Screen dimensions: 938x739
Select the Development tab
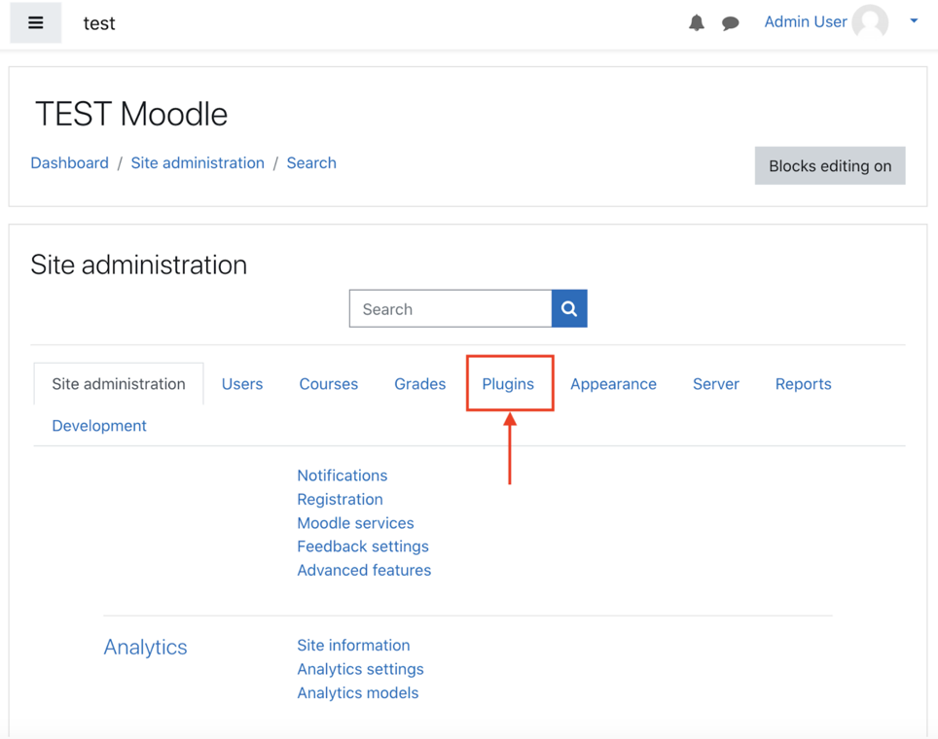[x=98, y=425]
